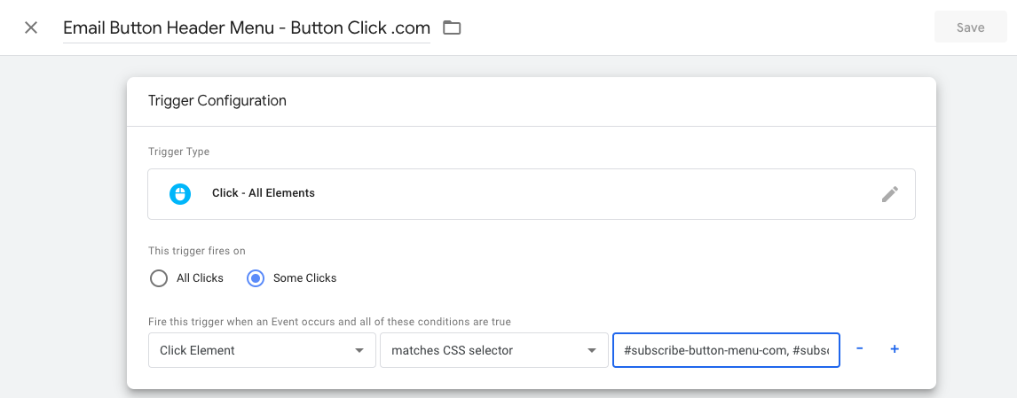Click the 'Trigger Type' label
This screenshot has height=398, width=1017.
(x=178, y=152)
